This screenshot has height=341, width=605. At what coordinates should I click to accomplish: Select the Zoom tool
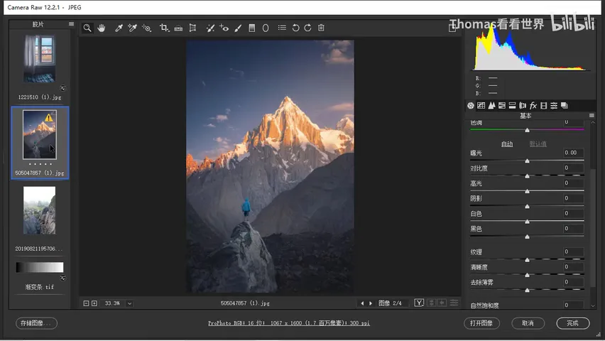click(x=87, y=28)
